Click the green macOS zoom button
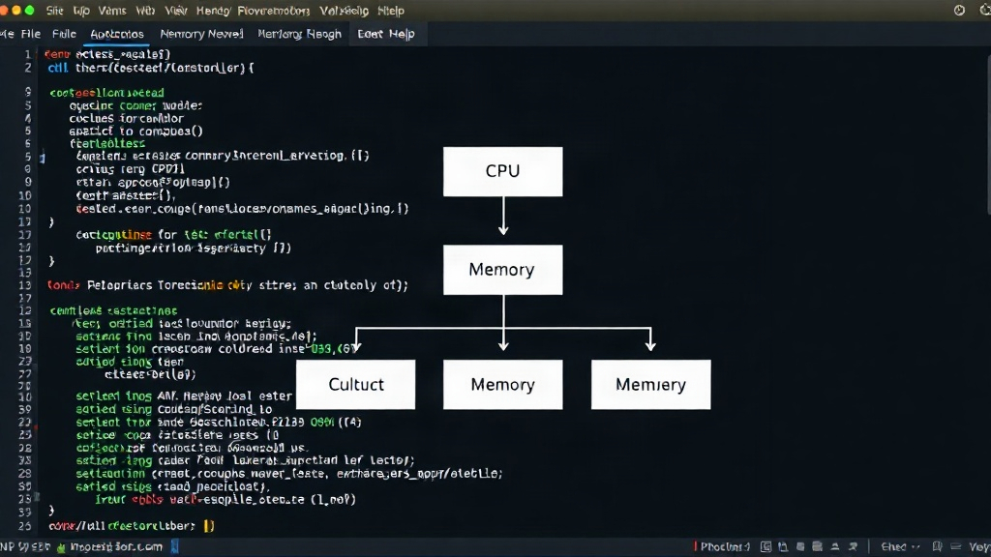Screen dimensions: 991x557 pos(30,10)
